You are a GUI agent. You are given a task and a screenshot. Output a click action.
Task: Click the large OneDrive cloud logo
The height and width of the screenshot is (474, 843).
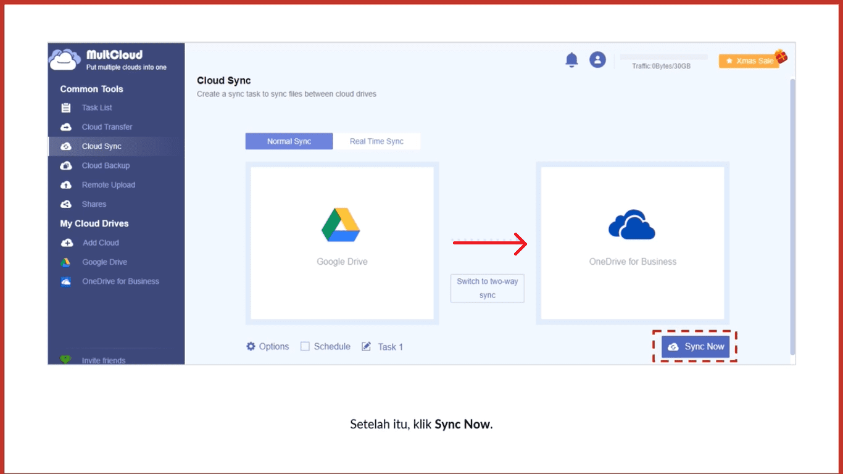[632, 224]
